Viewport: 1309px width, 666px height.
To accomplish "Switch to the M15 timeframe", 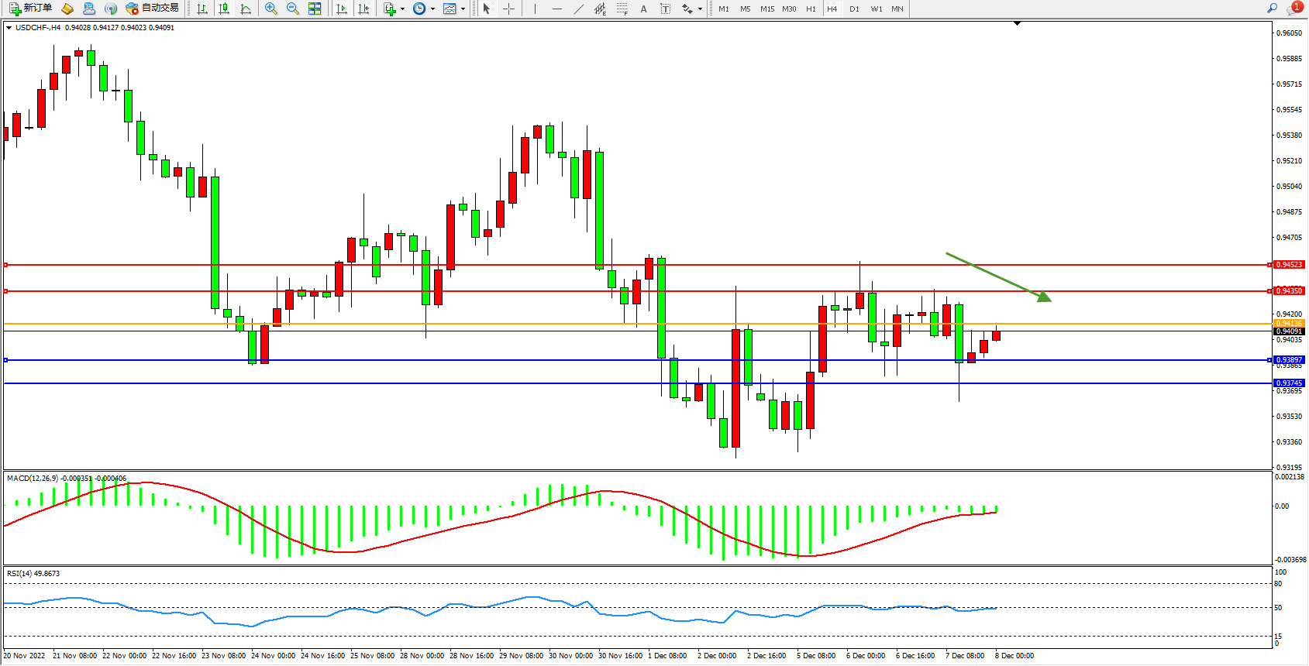I will click(x=767, y=9).
